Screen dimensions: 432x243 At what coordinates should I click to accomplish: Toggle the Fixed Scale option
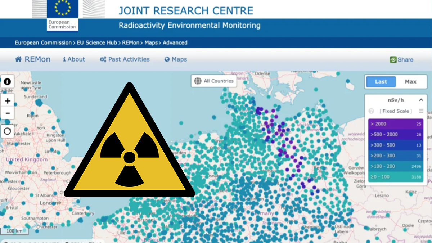tap(396, 111)
